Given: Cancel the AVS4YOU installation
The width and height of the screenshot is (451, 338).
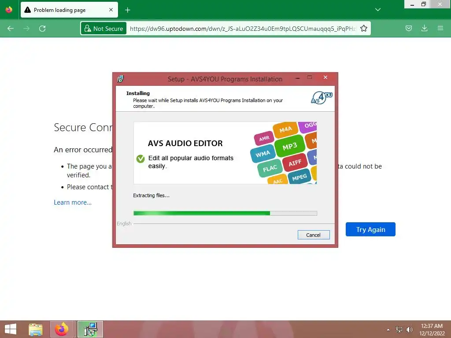Looking at the screenshot, I should click(314, 235).
